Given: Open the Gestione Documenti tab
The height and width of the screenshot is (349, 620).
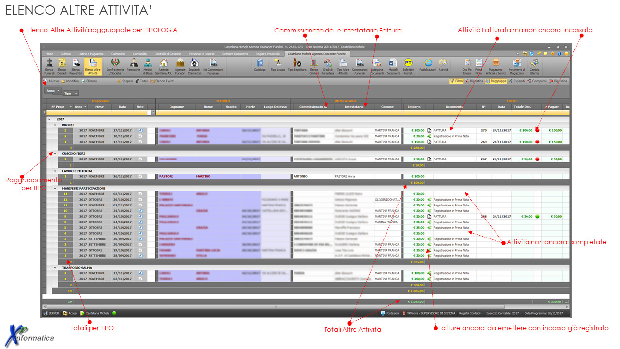Looking at the screenshot, I should pos(235,53).
